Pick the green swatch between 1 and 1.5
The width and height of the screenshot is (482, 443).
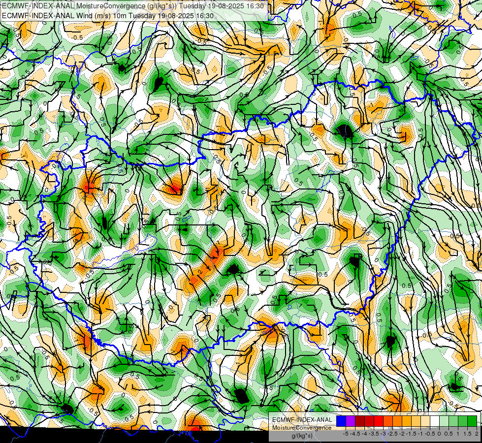click(x=463, y=421)
